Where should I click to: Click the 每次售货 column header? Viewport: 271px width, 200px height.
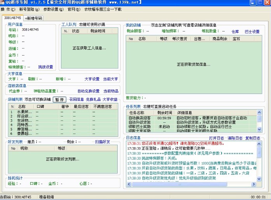click(x=180, y=39)
